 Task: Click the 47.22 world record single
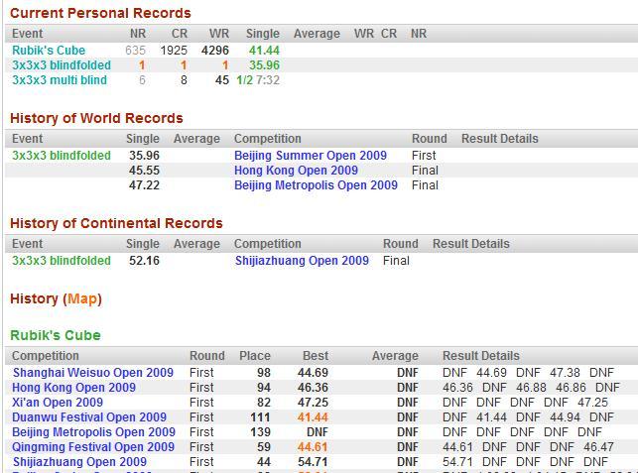[x=144, y=185]
